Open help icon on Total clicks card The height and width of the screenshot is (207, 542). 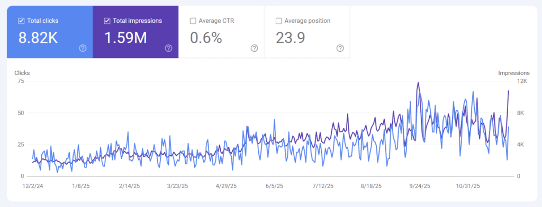[x=83, y=48]
